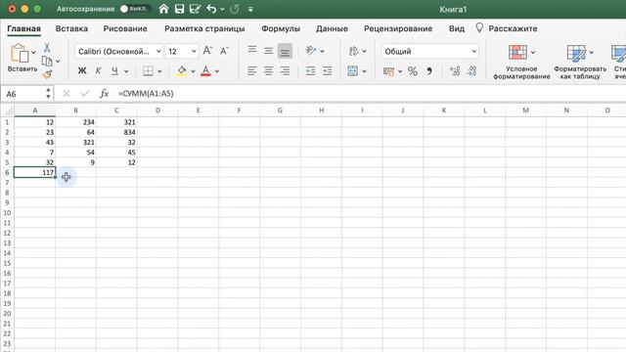The image size is (626, 352).
Task: Expand fill color dropdown arrow
Action: (x=193, y=71)
